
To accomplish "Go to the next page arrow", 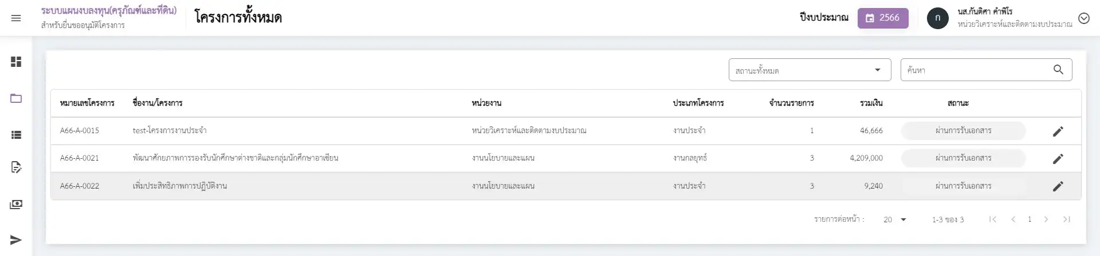I will point(1046,219).
